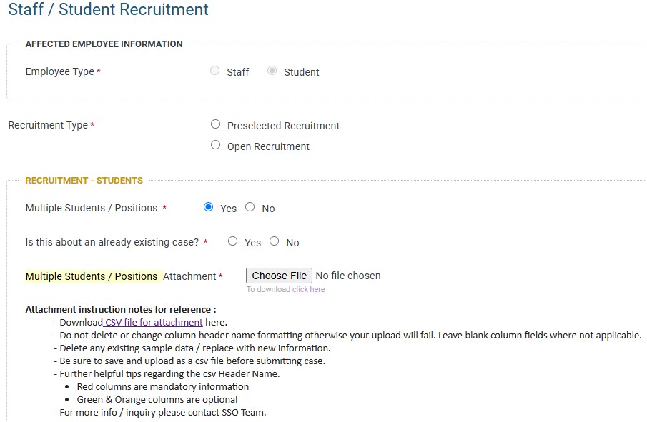647x422 pixels.
Task: Select the Student employee type radio button
Action: (272, 71)
